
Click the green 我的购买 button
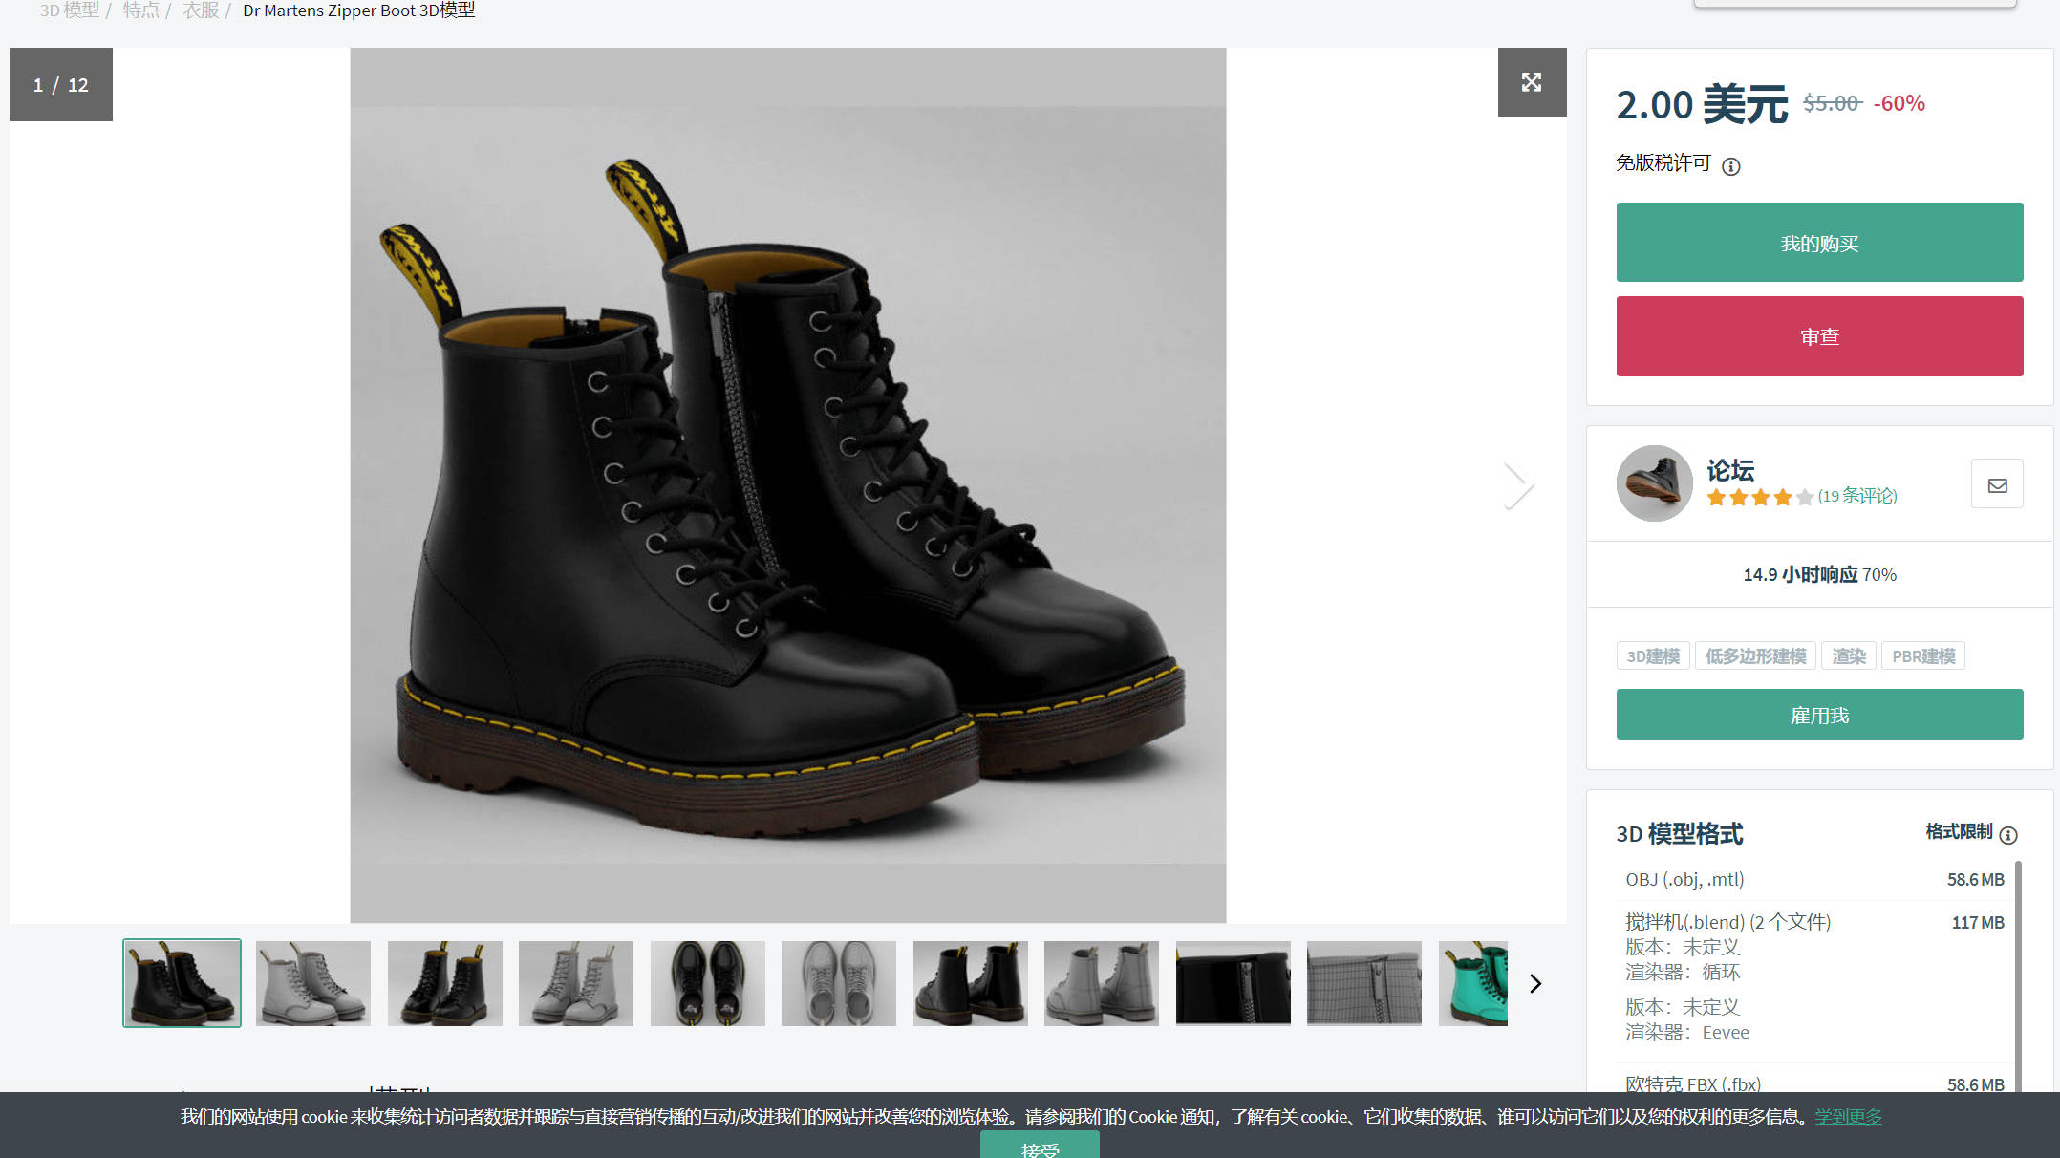1819,243
